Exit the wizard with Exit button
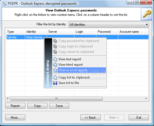Viewport: 154px width, 126px height. (x=139, y=118)
